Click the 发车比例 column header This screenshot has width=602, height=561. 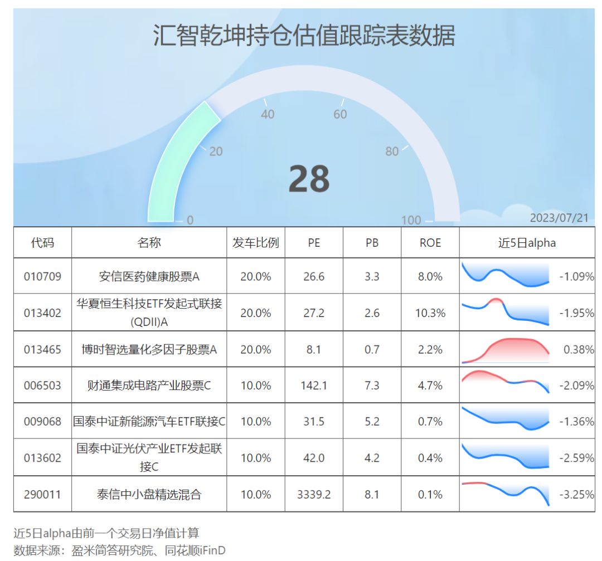256,243
